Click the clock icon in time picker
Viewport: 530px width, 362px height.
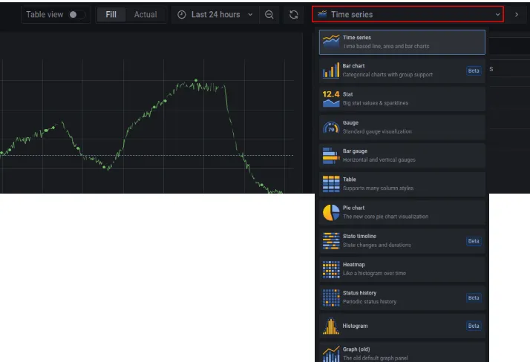pyautogui.click(x=182, y=15)
